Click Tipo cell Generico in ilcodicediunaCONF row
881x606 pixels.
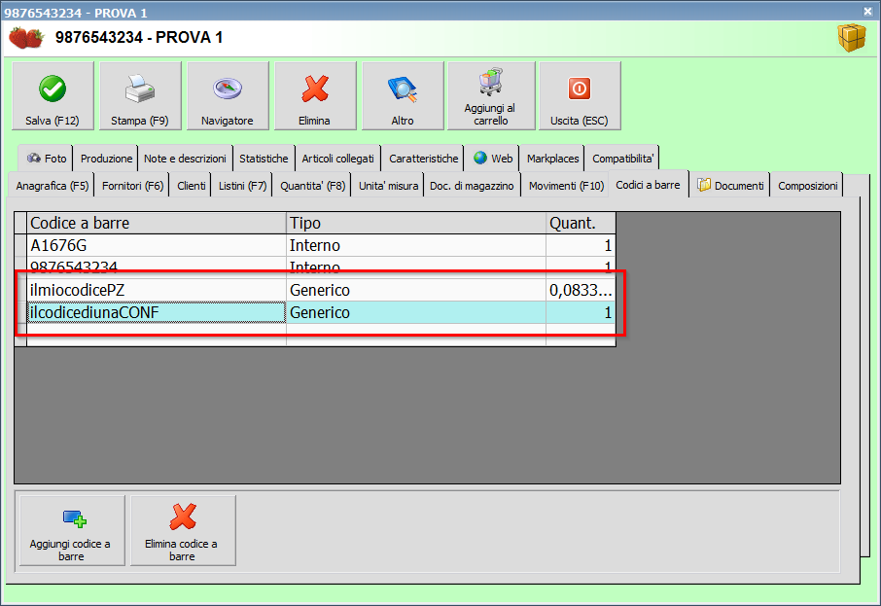[416, 312]
